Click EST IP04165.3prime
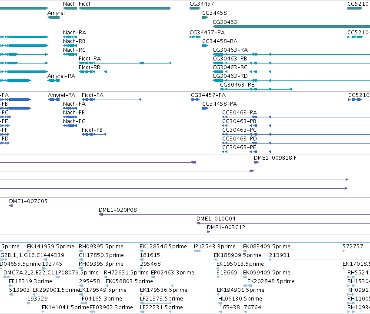This screenshot has width=370, height=314. point(101,299)
